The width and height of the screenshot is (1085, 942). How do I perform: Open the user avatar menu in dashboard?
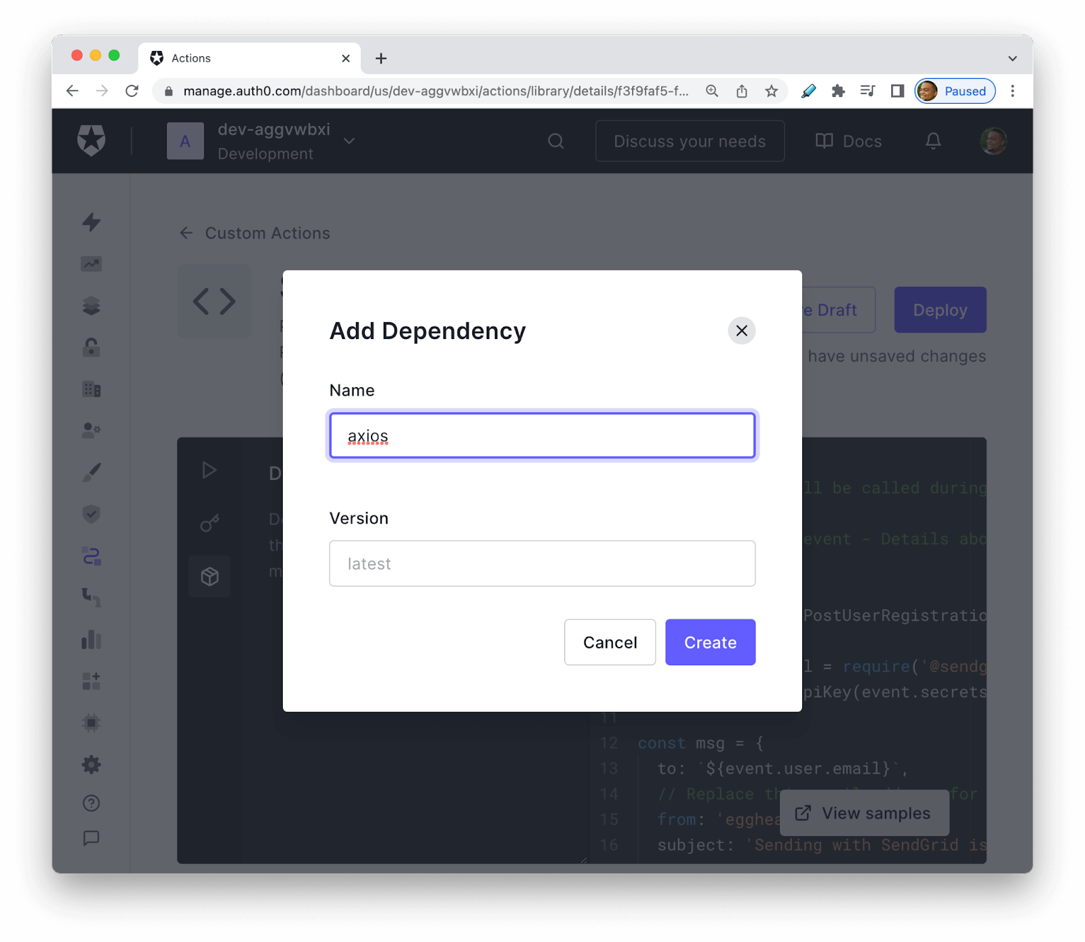tap(993, 141)
